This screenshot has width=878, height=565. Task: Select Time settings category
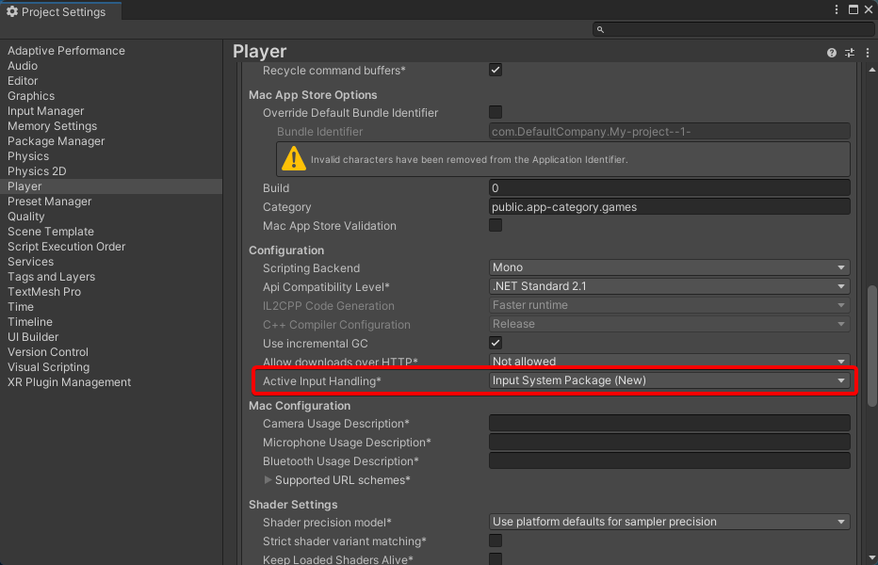pos(20,307)
